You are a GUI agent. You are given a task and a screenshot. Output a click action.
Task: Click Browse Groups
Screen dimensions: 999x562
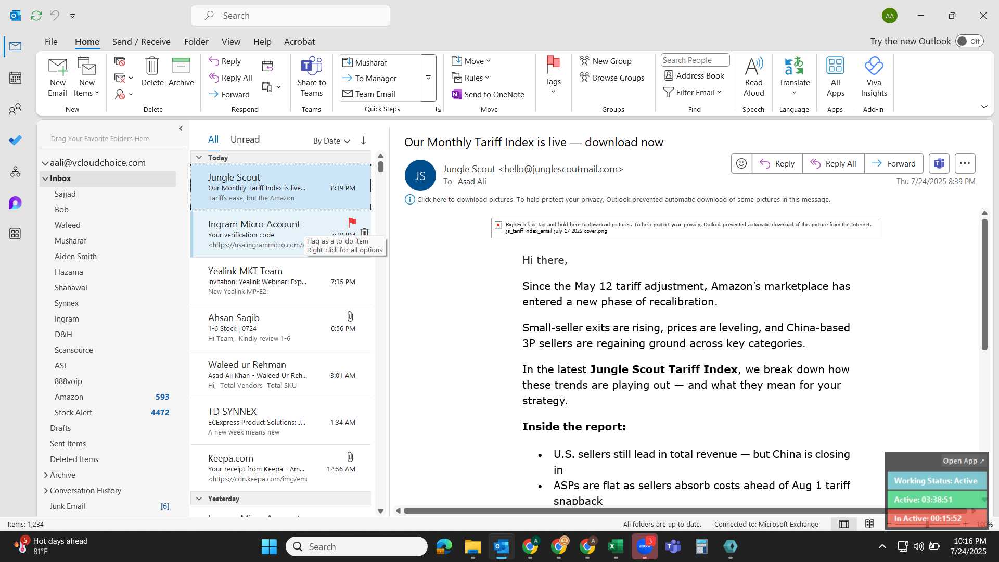(x=612, y=78)
